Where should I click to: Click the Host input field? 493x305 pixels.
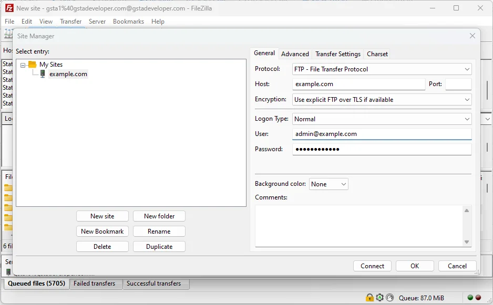click(x=359, y=84)
